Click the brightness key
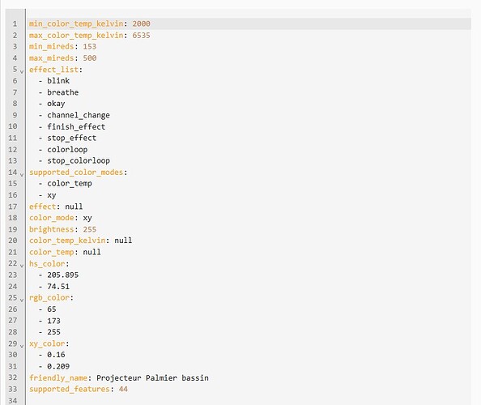481x405 pixels. pos(52,230)
